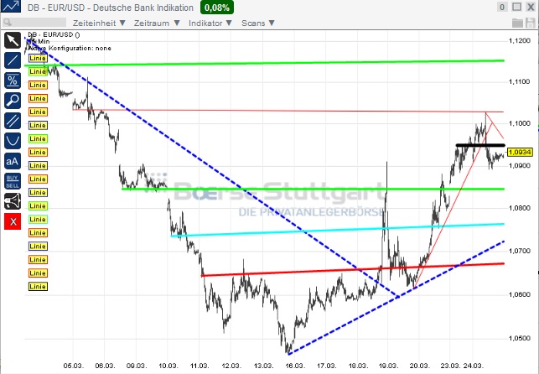
Task: Click the red X delete tool
Action: tap(13, 221)
